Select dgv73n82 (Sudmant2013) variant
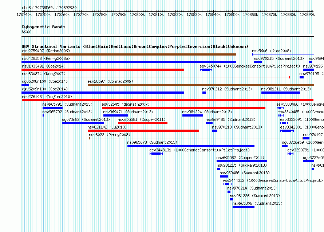The image size is (324, 232). coord(86,119)
